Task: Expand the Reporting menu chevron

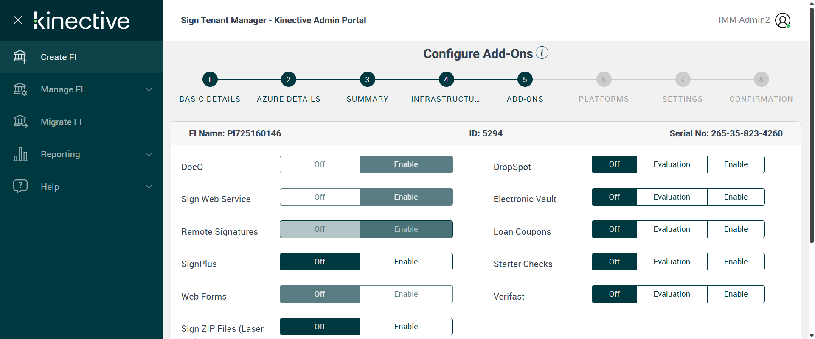Action: (149, 154)
